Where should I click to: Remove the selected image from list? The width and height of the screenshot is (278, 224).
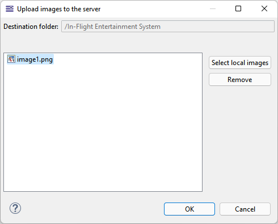[240, 80]
